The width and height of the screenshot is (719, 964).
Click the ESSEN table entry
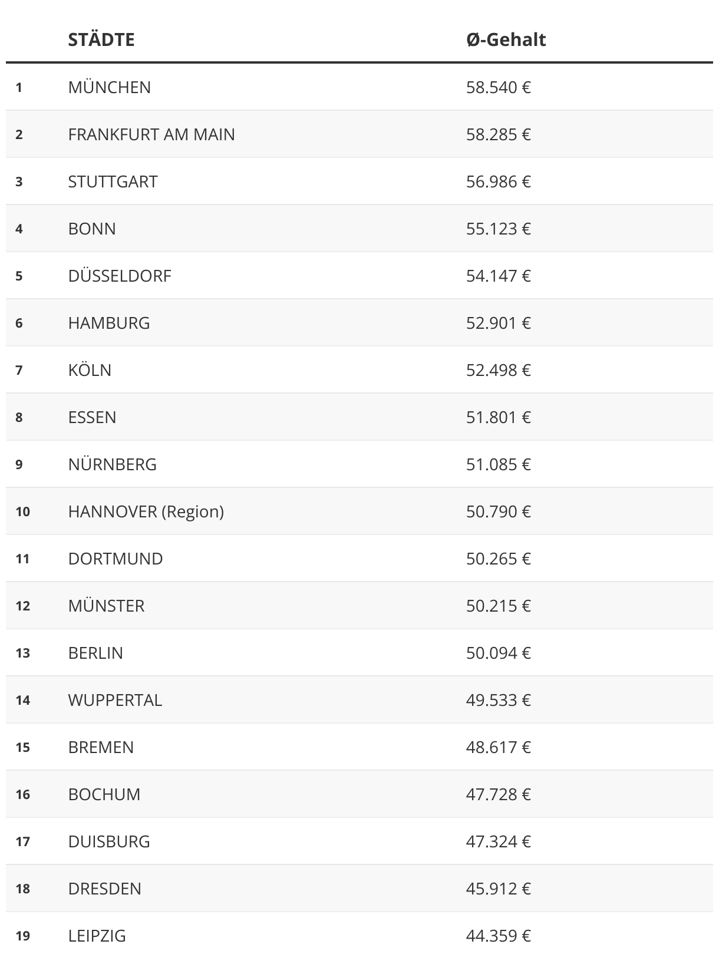pos(92,417)
